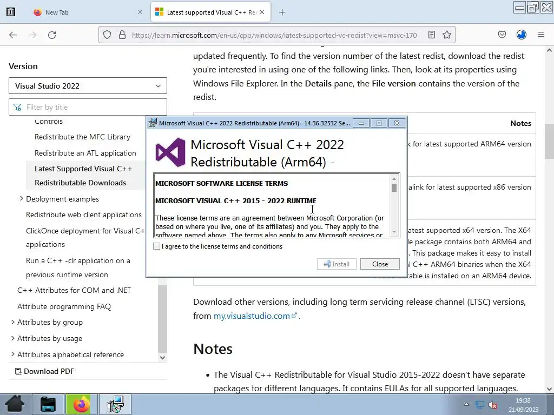
Task: Click the Visual Studio logo in installer
Action: [x=170, y=152]
